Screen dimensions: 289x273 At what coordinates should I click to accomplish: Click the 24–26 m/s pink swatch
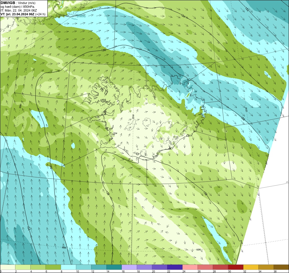(190, 267)
